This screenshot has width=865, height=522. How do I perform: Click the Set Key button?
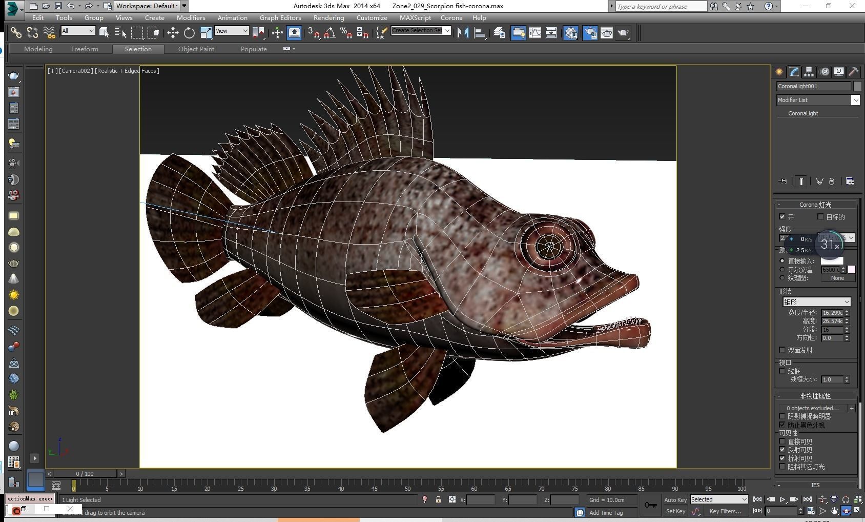pyautogui.click(x=675, y=511)
